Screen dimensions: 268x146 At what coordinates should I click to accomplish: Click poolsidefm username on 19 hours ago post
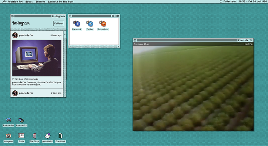(x=26, y=35)
